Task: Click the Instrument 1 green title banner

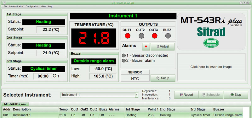Action: click(x=123, y=16)
